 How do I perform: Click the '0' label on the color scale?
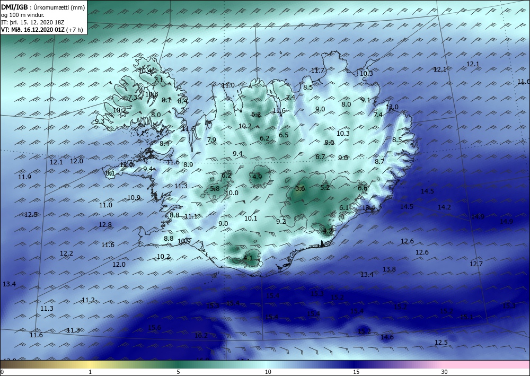click(2, 372)
